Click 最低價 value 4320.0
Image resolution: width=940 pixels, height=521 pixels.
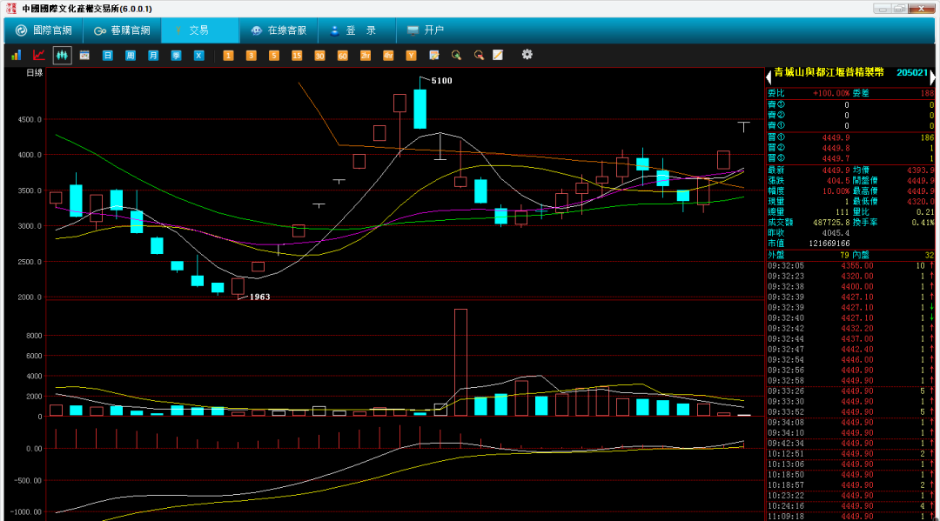[x=920, y=202]
